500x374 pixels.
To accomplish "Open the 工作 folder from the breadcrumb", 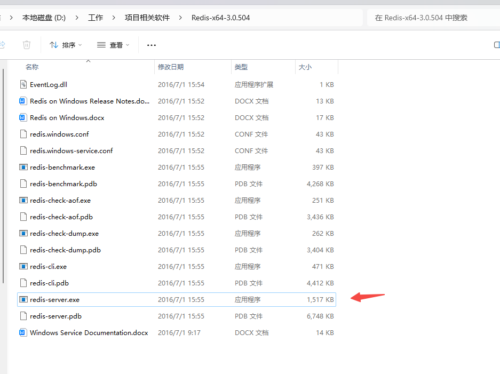I will (95, 17).
